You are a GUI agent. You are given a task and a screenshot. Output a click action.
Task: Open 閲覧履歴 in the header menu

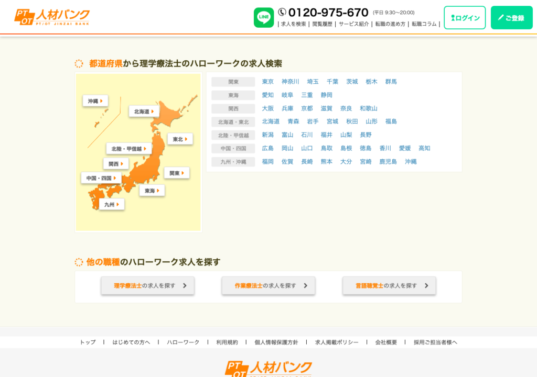[323, 24]
